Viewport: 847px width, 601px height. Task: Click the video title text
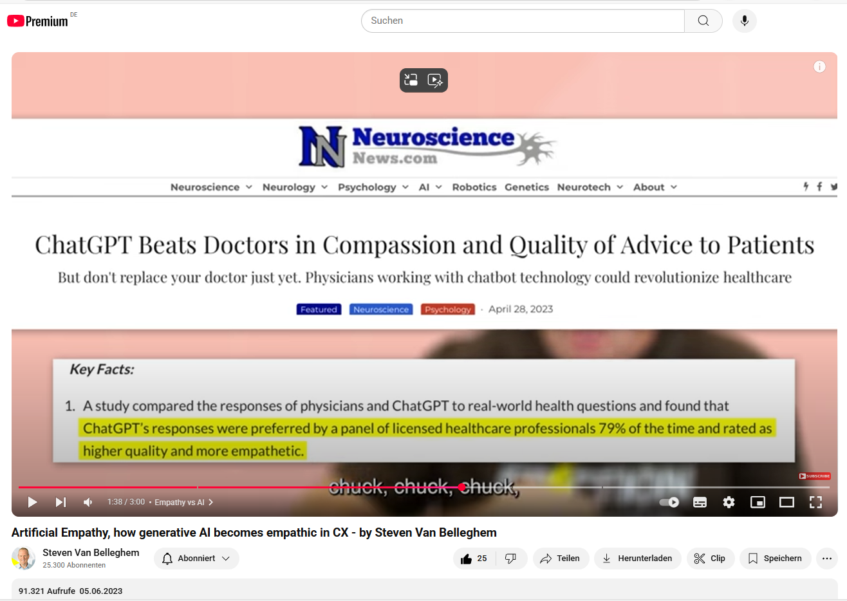(254, 533)
